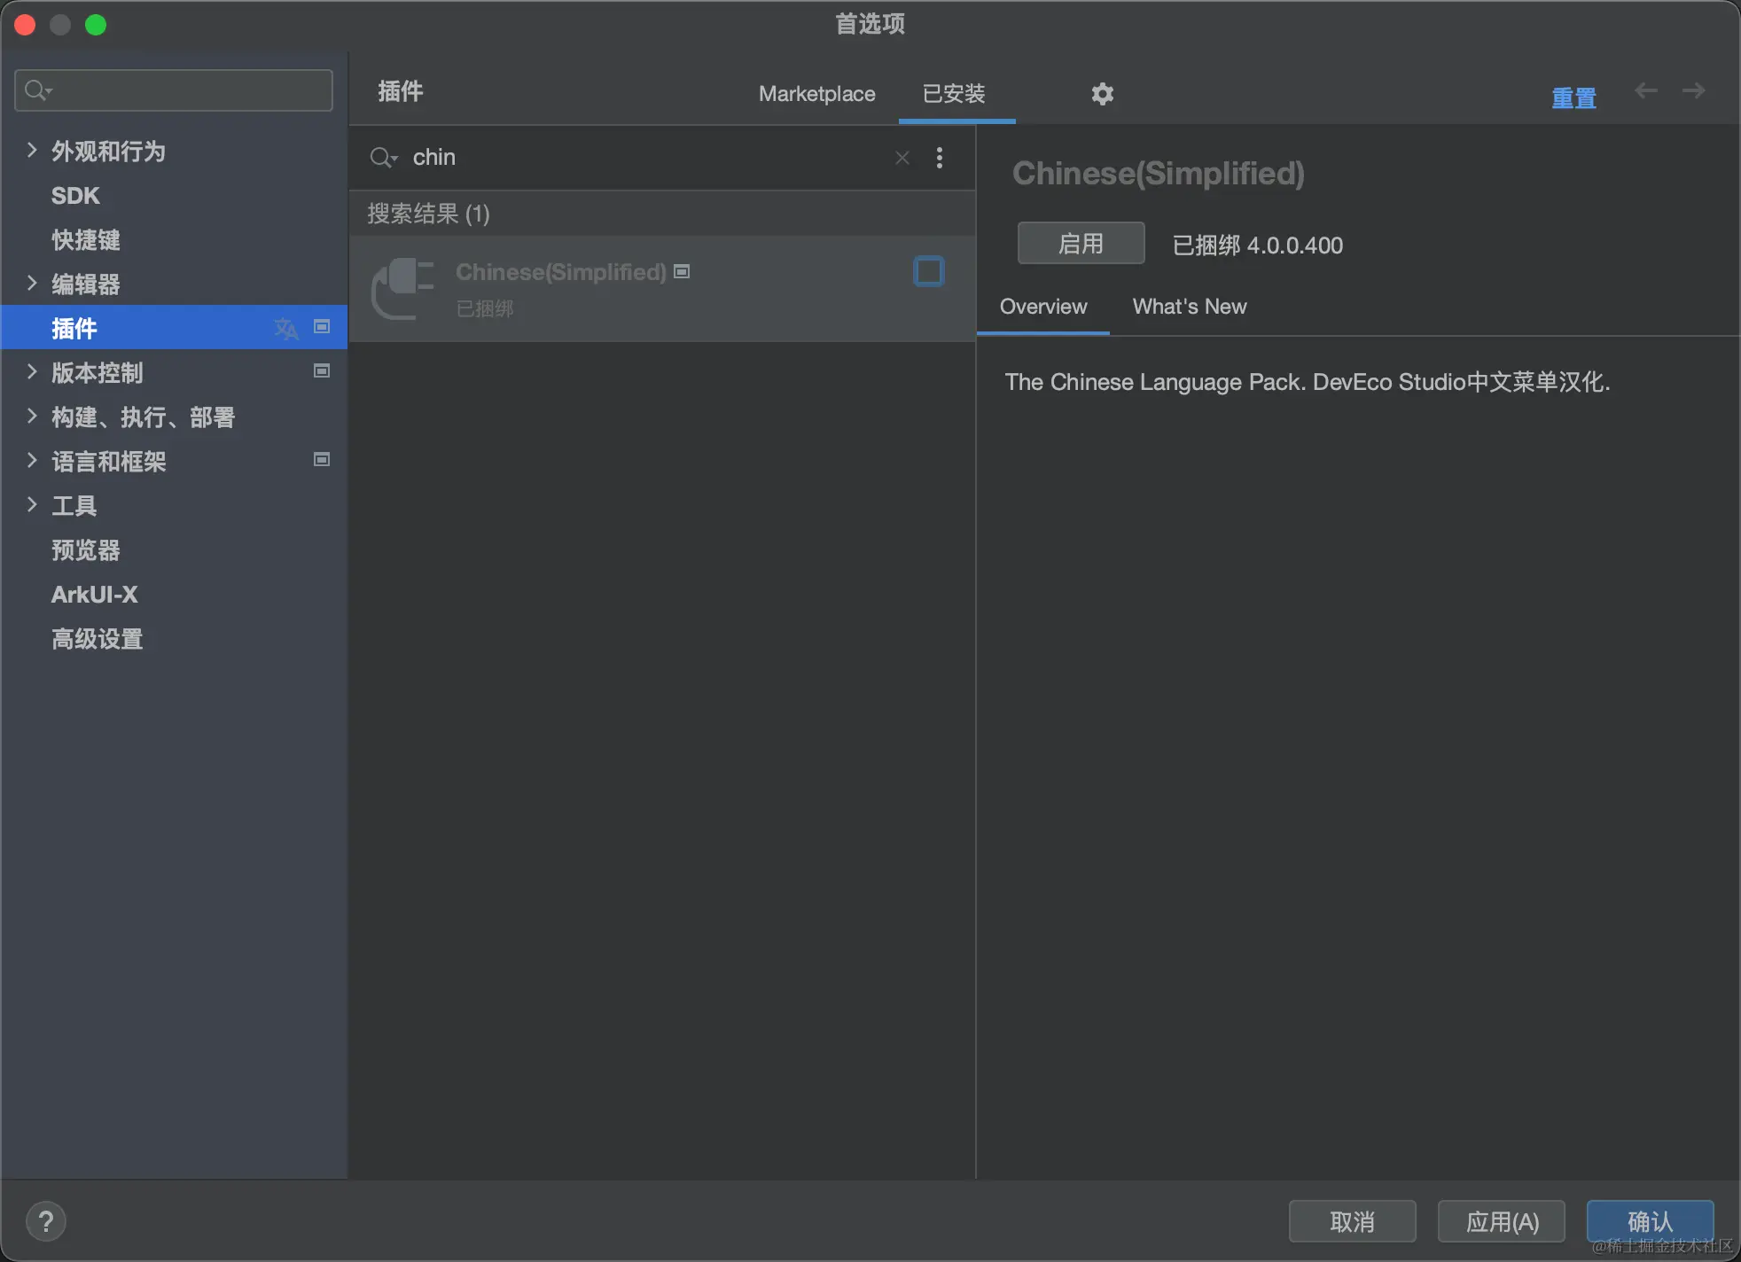Click bundled marker icon next to Chinese(Simplified)
The width and height of the screenshot is (1741, 1262).
click(682, 271)
